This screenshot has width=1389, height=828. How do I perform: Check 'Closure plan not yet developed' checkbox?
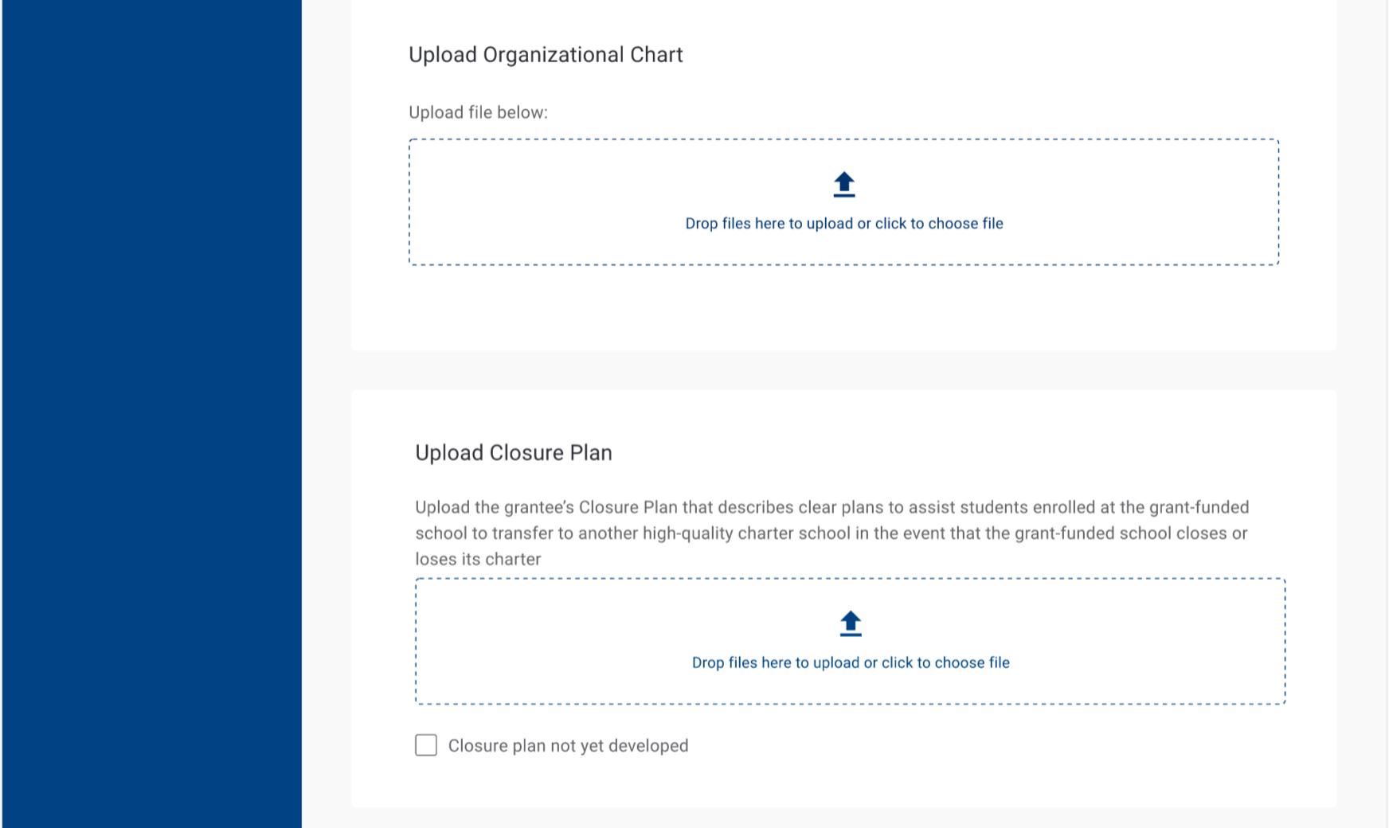click(426, 745)
